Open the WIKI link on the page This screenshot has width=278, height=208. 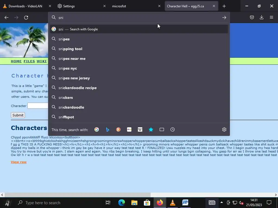pos(42,61)
